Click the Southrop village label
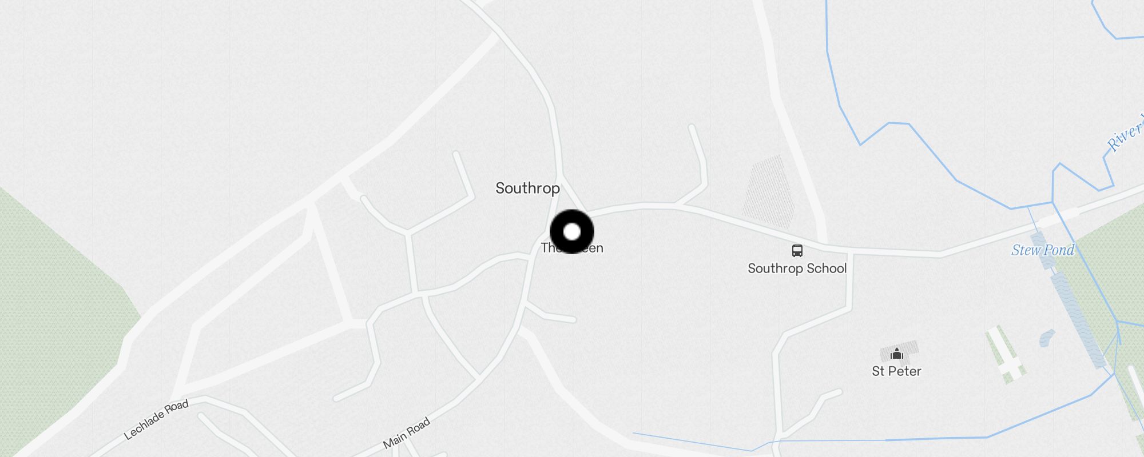1144x457 pixels. [527, 188]
